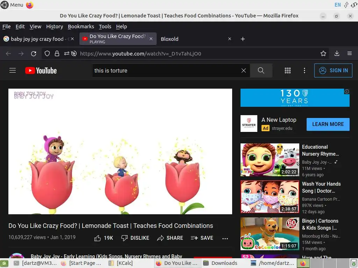View site security padlock info
The height and width of the screenshot is (268, 358).
[57, 53]
